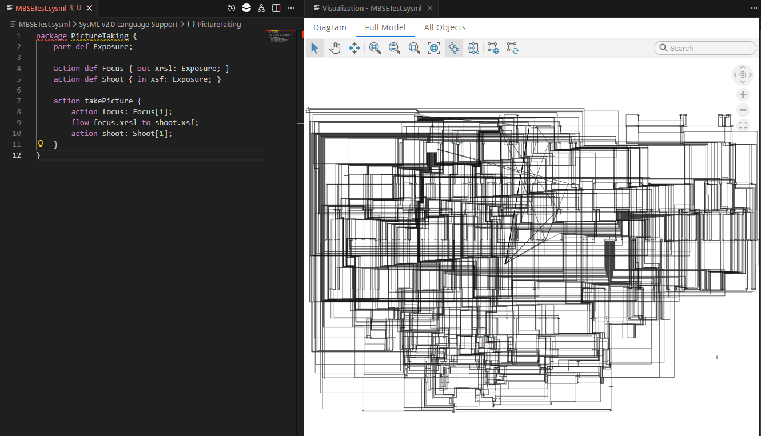Click the diagram Search field
Viewport: 761px width, 436px height.
(709, 49)
